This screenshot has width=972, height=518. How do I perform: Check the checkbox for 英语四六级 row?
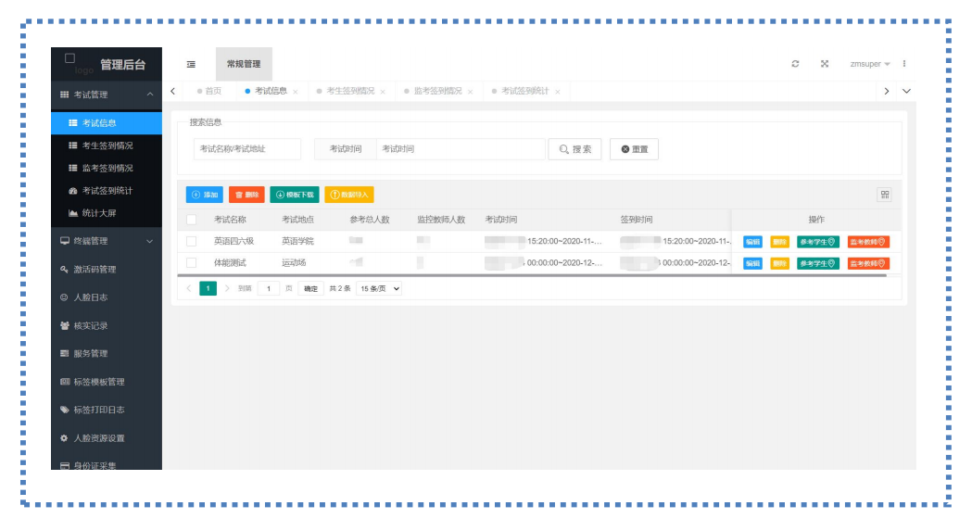click(192, 241)
